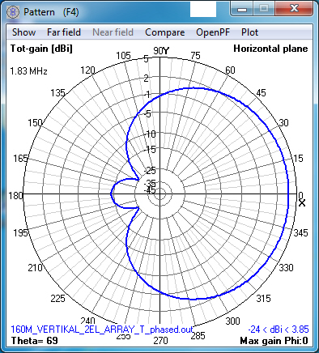
Task: Click the 270 degree angle label
Action: [160, 340]
